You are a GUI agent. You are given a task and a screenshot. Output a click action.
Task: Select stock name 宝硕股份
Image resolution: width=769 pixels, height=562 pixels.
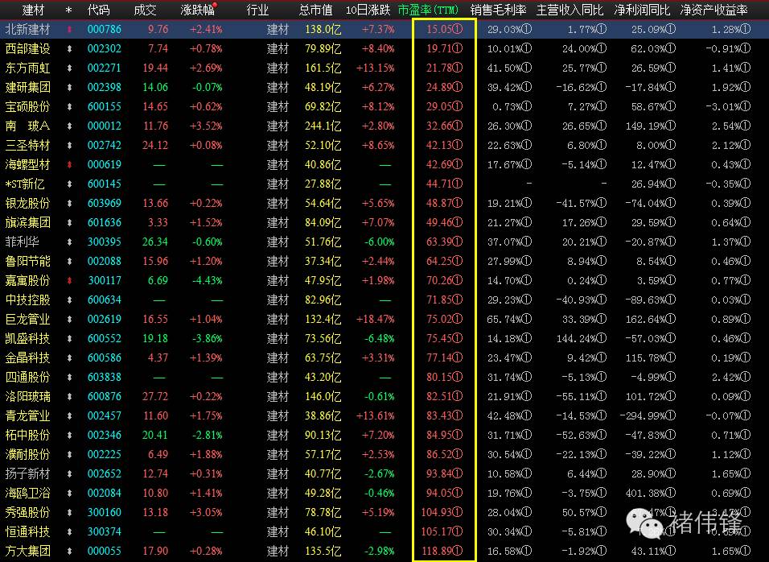click(x=28, y=107)
